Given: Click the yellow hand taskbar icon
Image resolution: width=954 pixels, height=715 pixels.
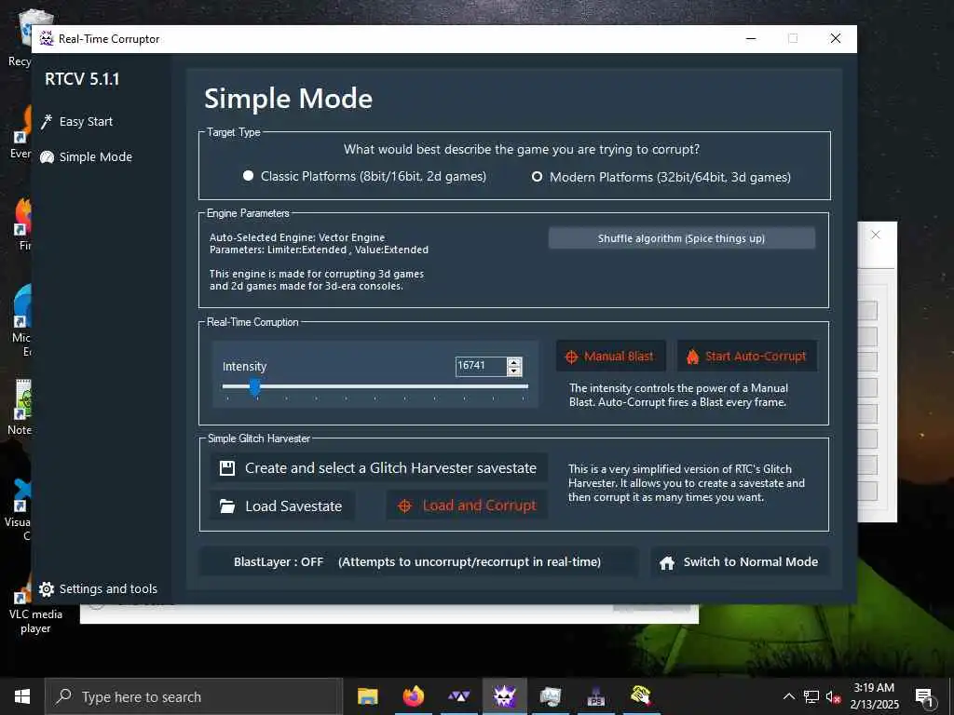Looking at the screenshot, I should tap(641, 696).
